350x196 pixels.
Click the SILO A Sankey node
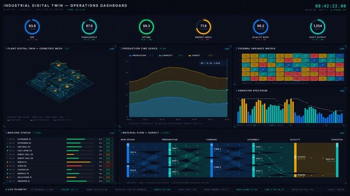[128, 153]
